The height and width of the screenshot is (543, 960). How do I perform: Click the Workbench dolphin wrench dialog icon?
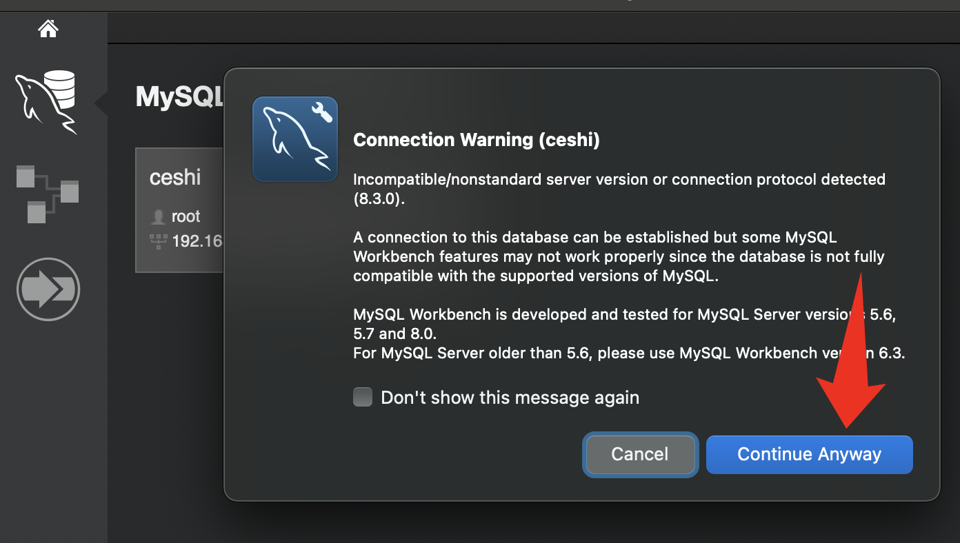[x=295, y=139]
